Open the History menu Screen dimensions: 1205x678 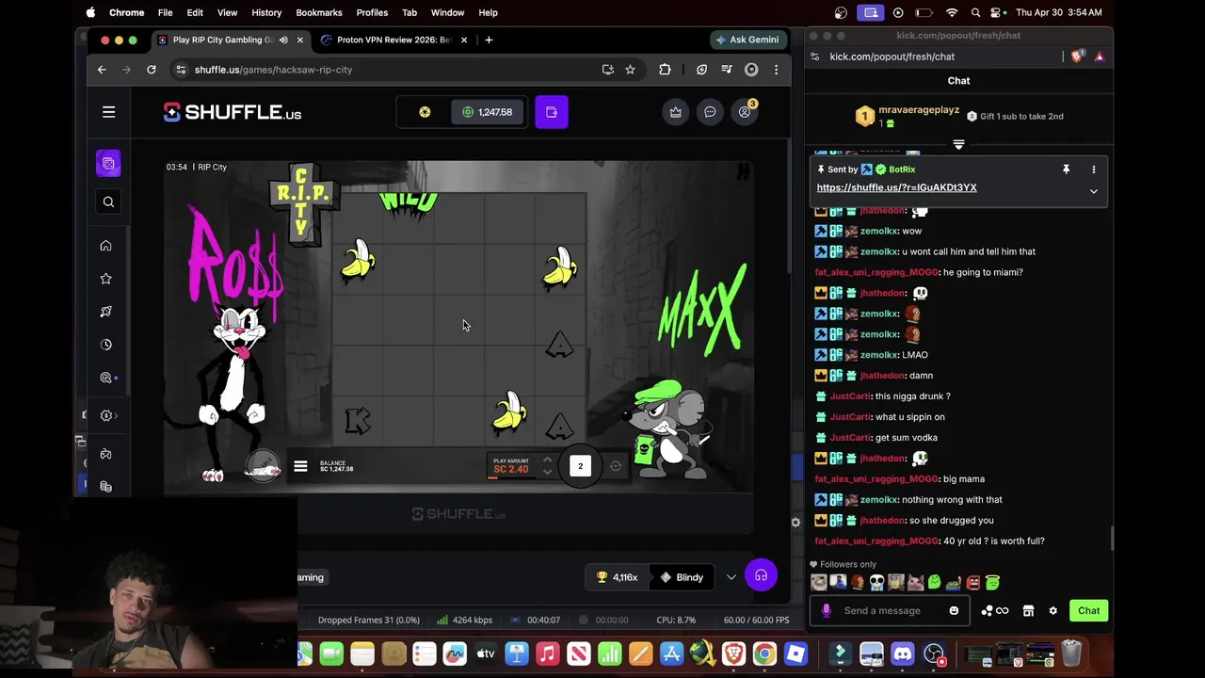(266, 12)
